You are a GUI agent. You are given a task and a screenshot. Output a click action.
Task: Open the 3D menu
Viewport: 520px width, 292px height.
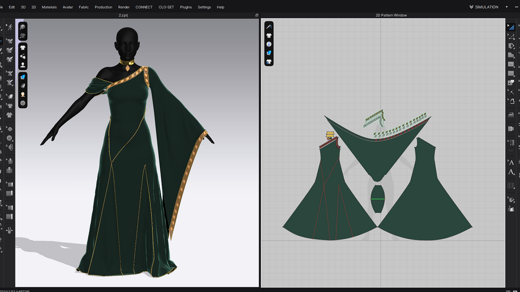23,7
